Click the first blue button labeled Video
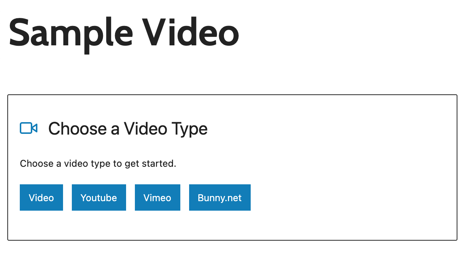The image size is (464, 256). coord(41,197)
